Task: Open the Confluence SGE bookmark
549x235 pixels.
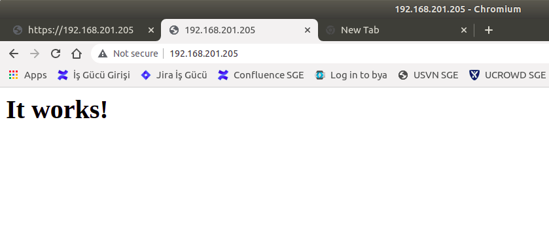Action: [261, 75]
